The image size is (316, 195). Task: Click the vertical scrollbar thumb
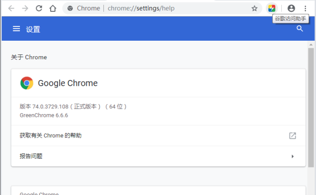[x=311, y=107]
